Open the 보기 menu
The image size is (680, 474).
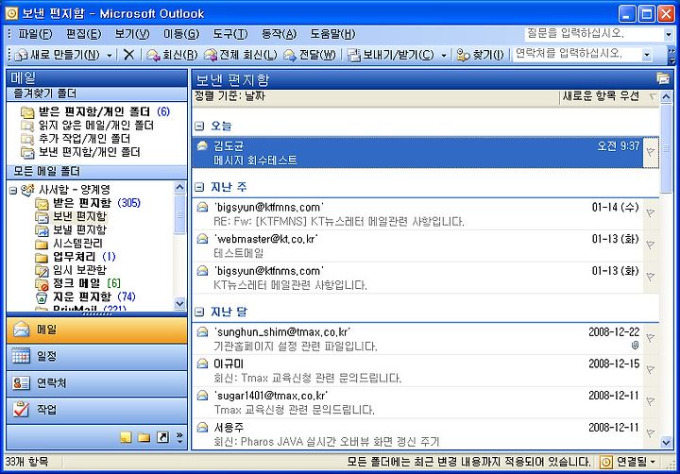coord(132,34)
